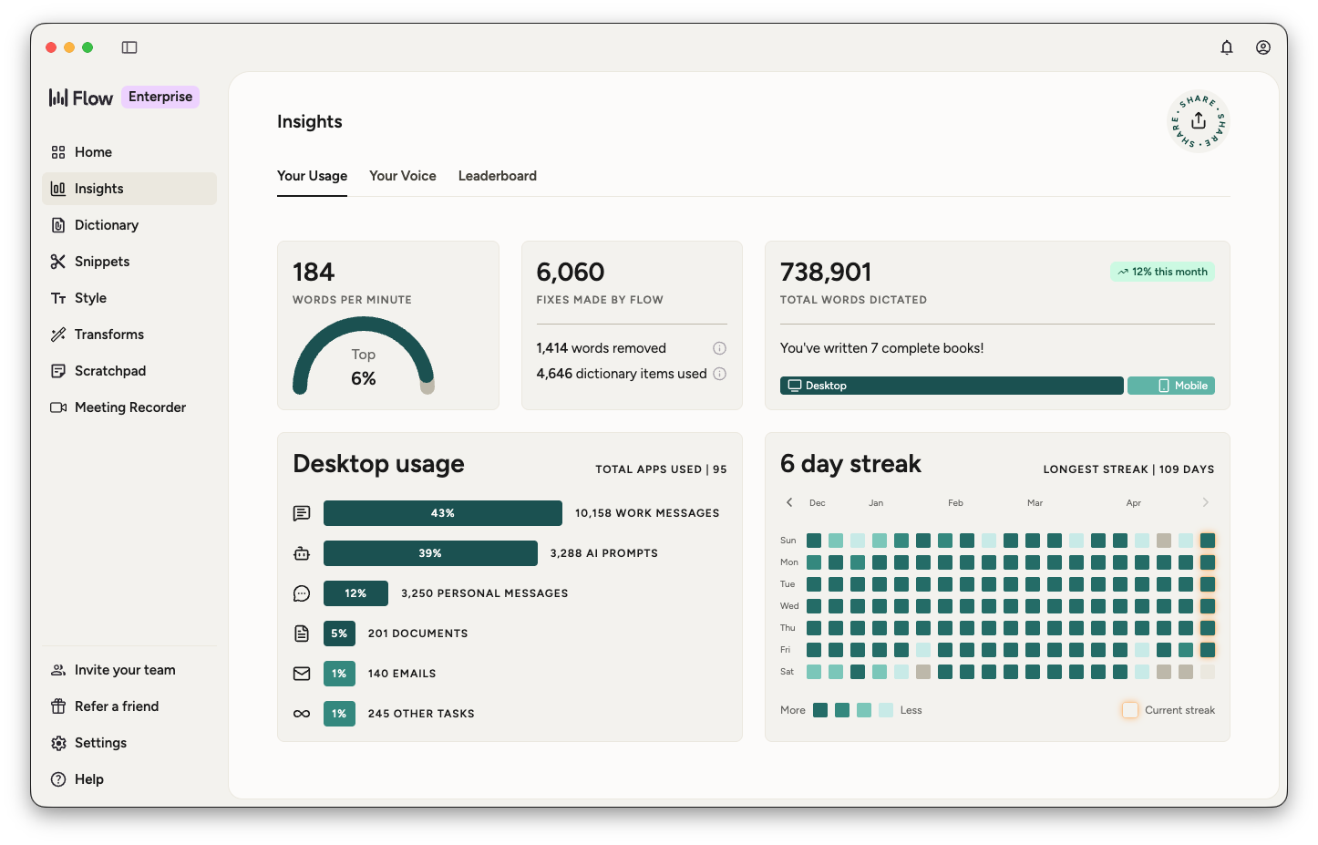This screenshot has width=1318, height=845.
Task: Click the 5% documents bar
Action: (339, 634)
